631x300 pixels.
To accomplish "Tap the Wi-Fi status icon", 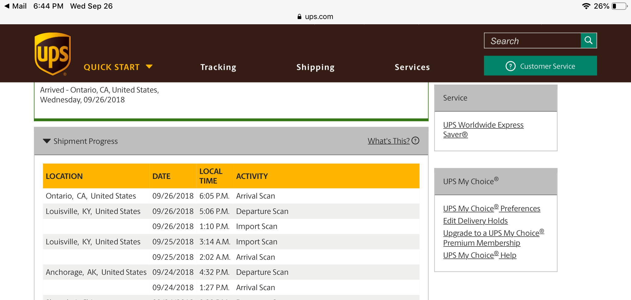I will coord(586,6).
